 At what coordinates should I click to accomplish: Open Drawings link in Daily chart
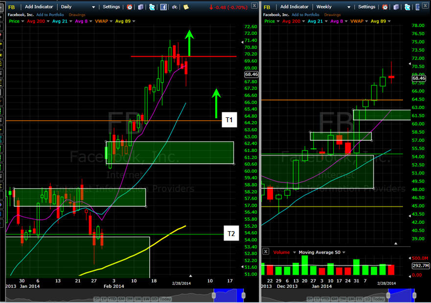point(77,15)
